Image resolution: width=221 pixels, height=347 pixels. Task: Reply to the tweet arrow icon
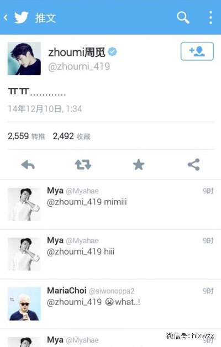pyautogui.click(x=28, y=165)
